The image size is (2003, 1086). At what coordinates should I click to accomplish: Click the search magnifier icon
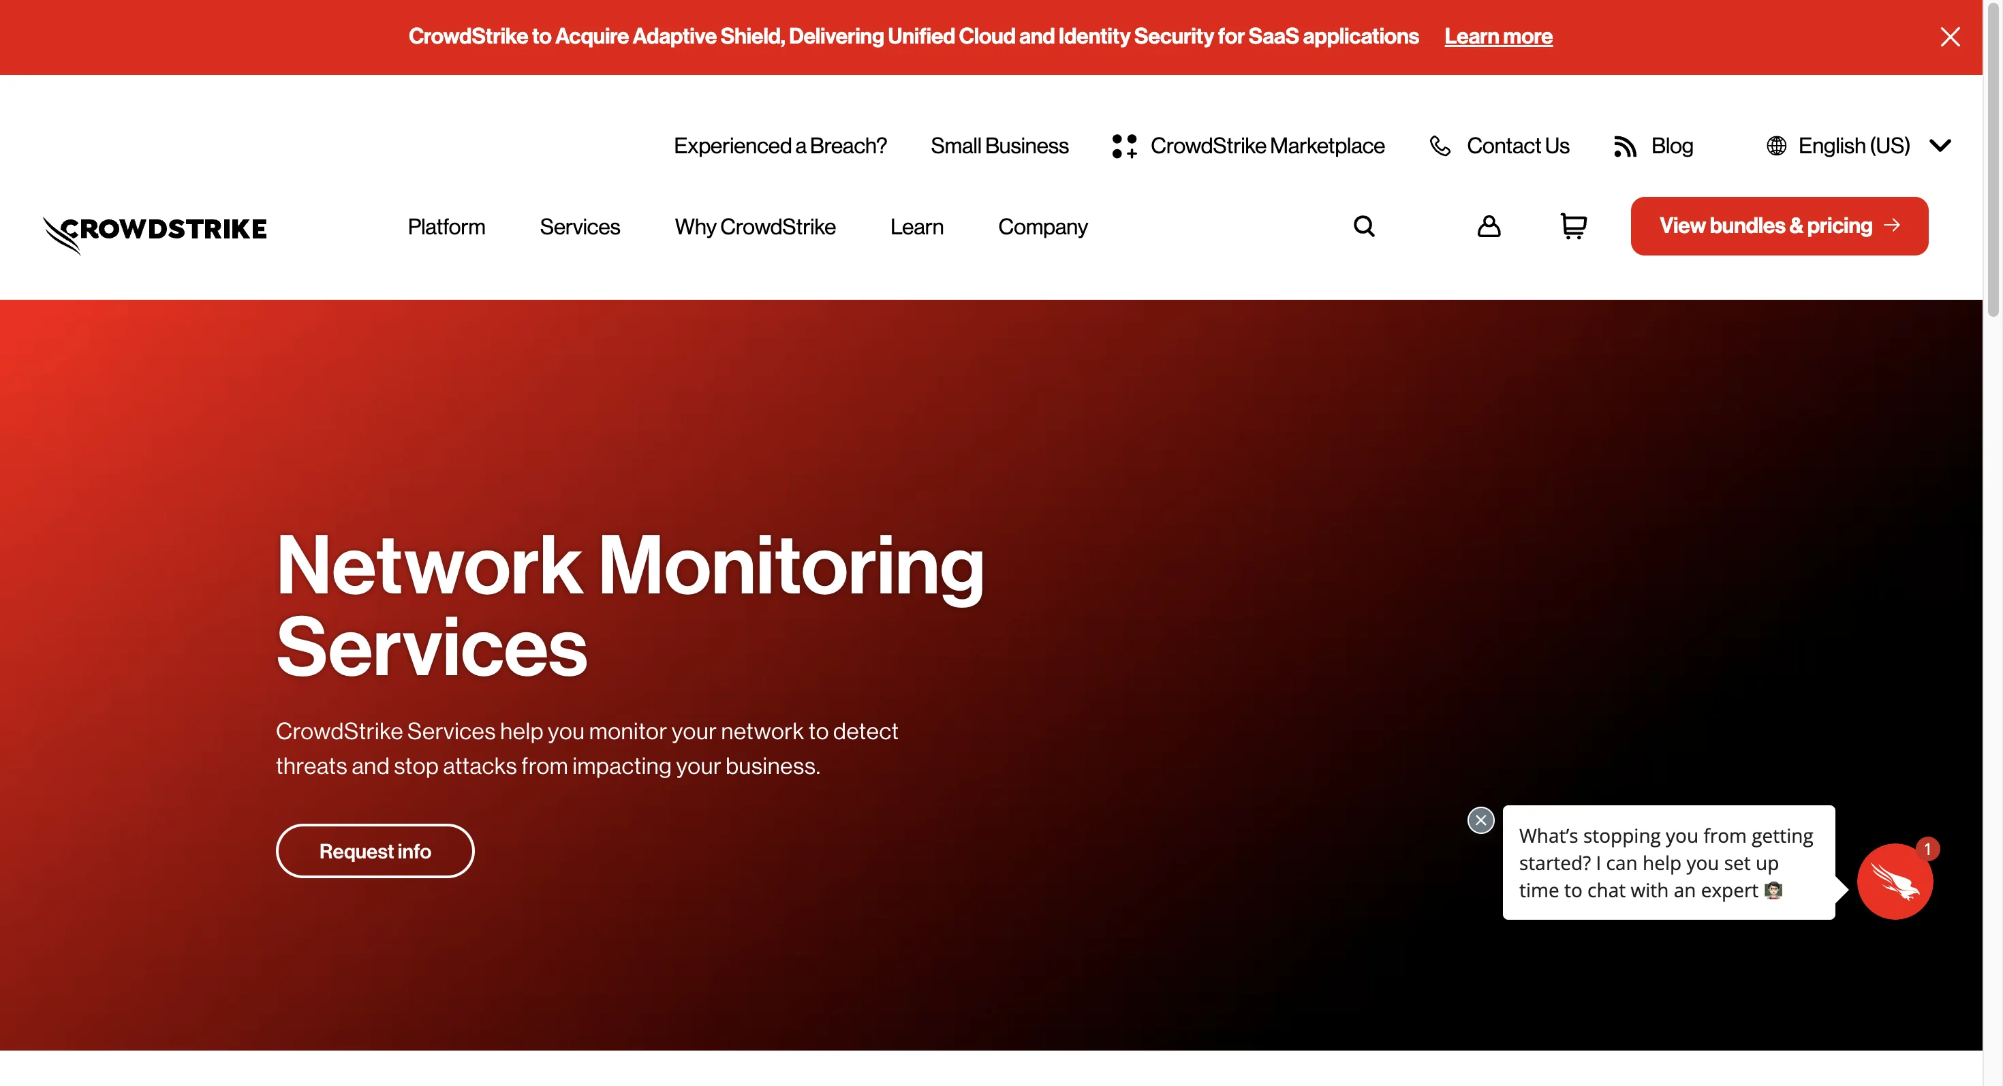click(1364, 226)
